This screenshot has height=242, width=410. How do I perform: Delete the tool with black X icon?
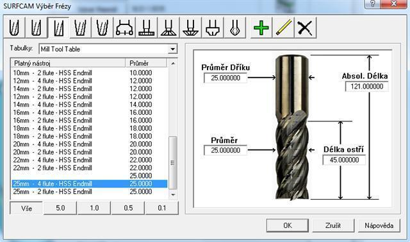305,28
